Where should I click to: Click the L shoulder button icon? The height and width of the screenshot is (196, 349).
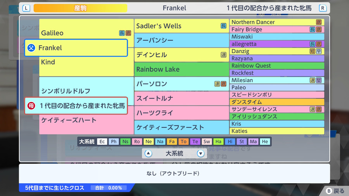point(26,8)
